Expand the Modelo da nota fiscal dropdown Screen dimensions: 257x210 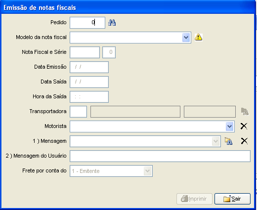click(186, 38)
